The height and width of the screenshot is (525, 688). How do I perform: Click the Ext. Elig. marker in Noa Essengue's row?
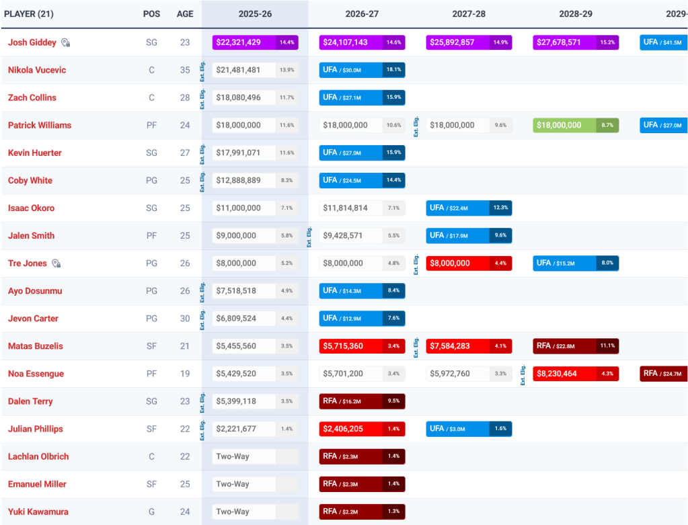(523, 374)
